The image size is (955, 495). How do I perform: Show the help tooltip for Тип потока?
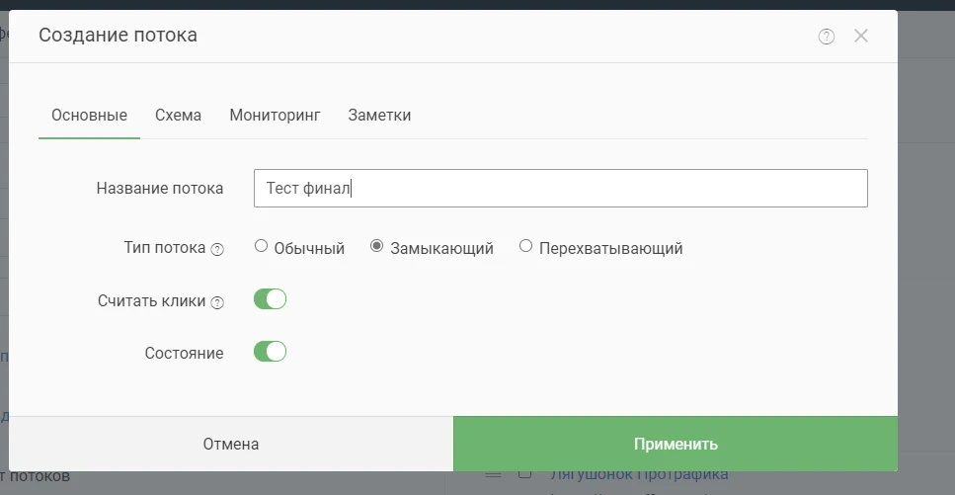217,249
